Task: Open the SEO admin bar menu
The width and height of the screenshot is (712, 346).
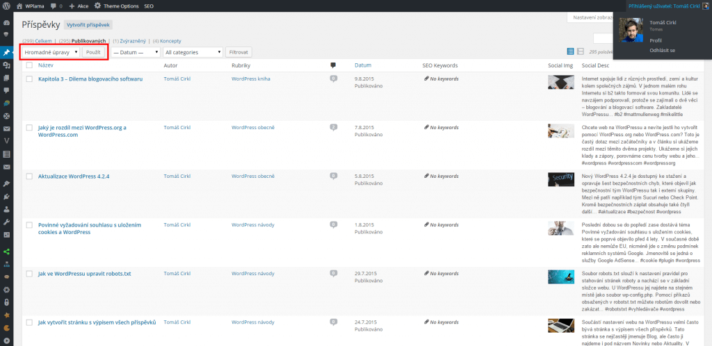Action: coord(149,6)
